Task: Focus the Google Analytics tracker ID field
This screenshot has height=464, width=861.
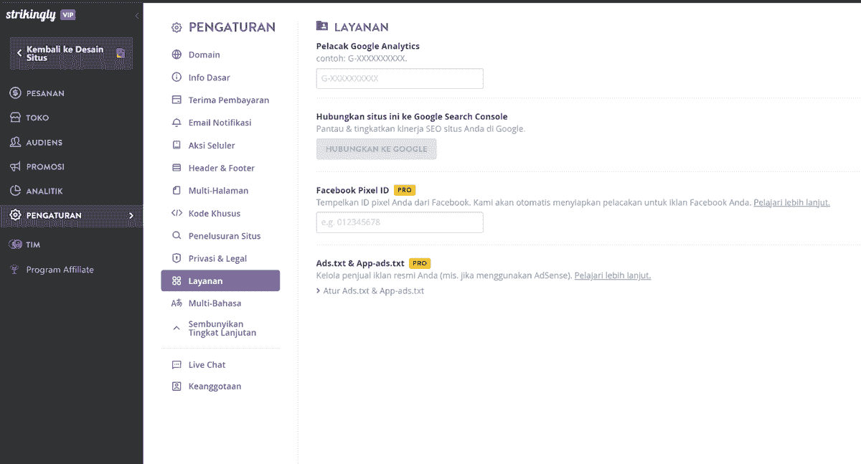Action: click(x=400, y=79)
